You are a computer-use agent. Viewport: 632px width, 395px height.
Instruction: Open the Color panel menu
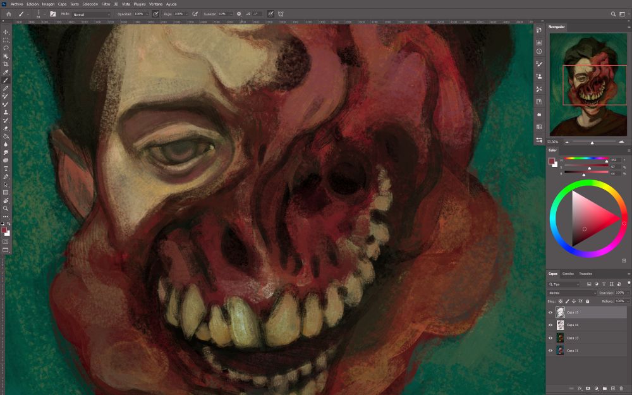628,150
